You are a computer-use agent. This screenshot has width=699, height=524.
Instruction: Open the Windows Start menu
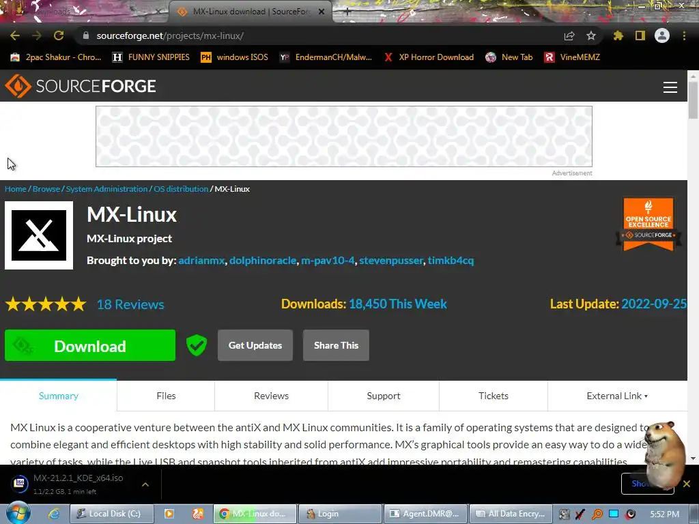point(18,513)
